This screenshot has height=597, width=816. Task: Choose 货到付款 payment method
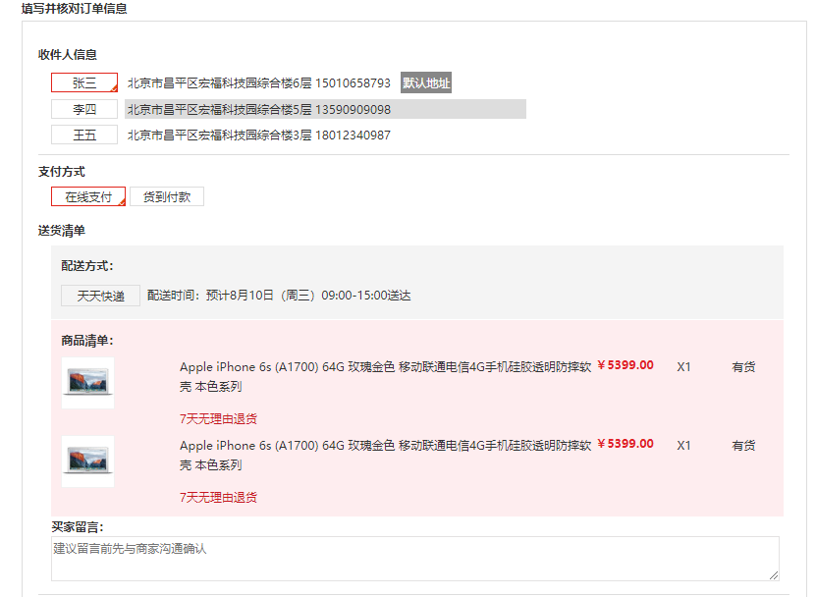pyautogui.click(x=167, y=196)
